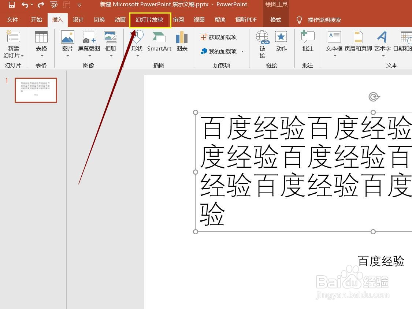Click the 文本框 text box icon
The height and width of the screenshot is (309, 412).
(x=334, y=37)
